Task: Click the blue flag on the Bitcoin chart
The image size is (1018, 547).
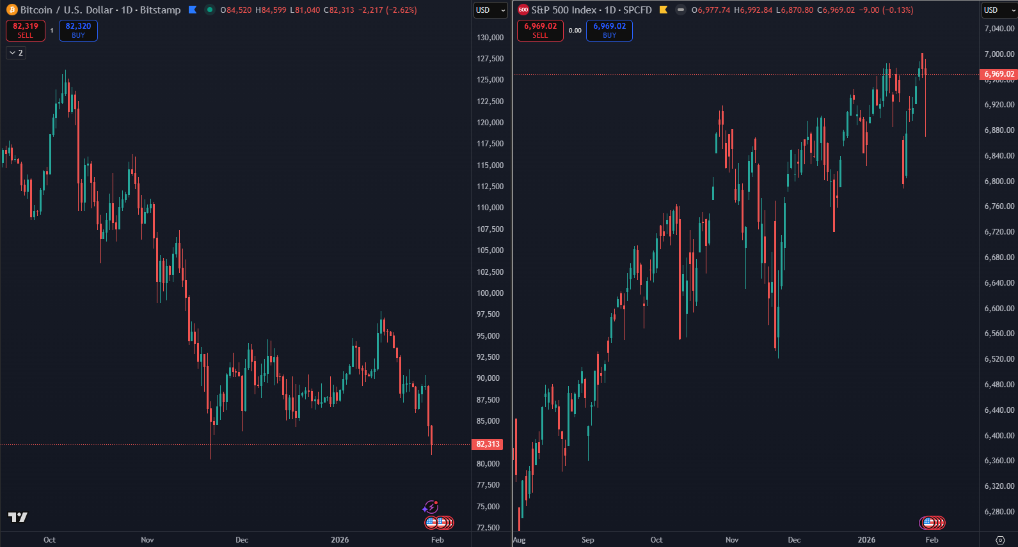Action: point(193,10)
